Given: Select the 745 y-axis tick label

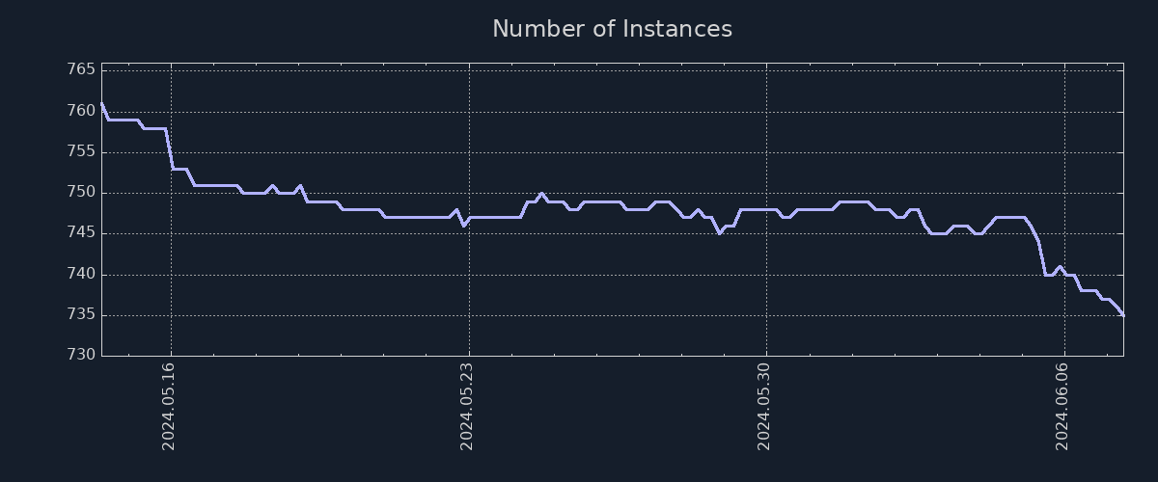Looking at the screenshot, I should [x=81, y=233].
